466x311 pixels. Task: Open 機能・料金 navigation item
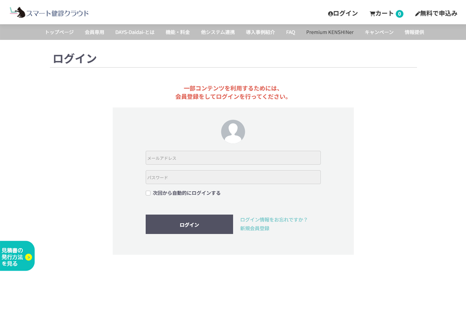tap(177, 32)
